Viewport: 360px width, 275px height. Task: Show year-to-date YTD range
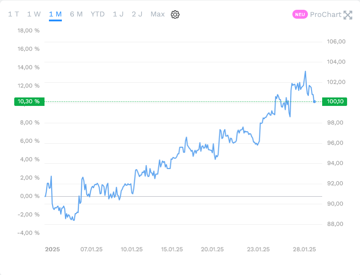point(97,14)
